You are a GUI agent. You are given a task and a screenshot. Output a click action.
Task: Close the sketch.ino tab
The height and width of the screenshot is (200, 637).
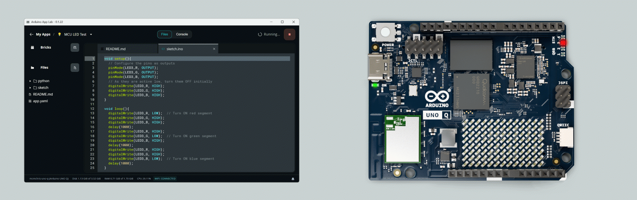214,49
